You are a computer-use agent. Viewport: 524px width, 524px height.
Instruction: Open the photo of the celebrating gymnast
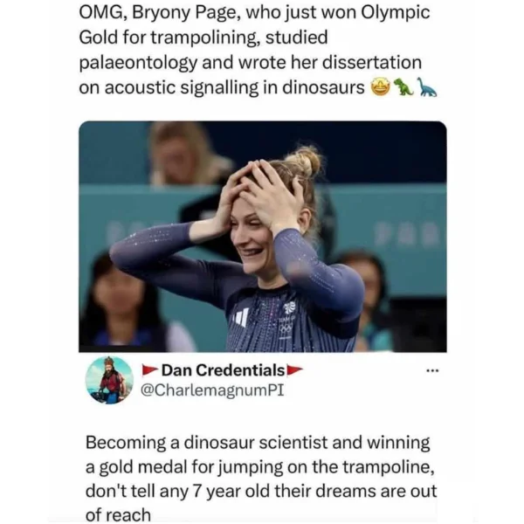tap(262, 236)
